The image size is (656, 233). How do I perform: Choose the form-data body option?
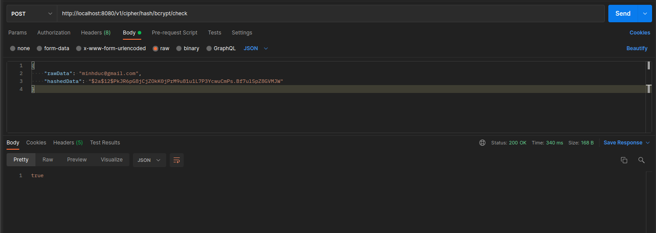(39, 48)
